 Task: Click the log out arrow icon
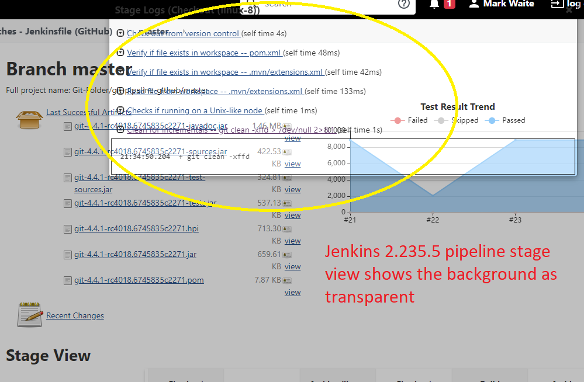tap(557, 4)
